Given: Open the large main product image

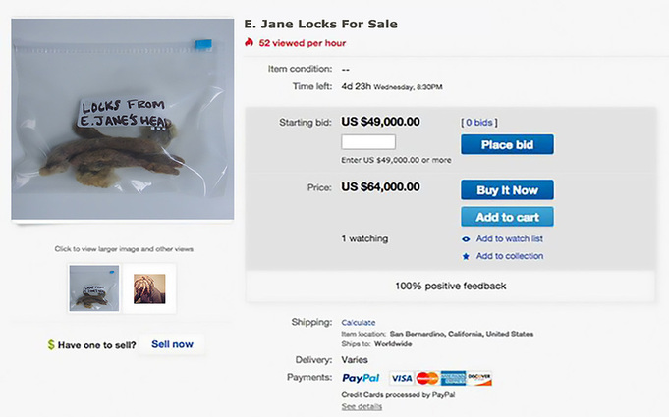Looking at the screenshot, I should pos(122,120).
